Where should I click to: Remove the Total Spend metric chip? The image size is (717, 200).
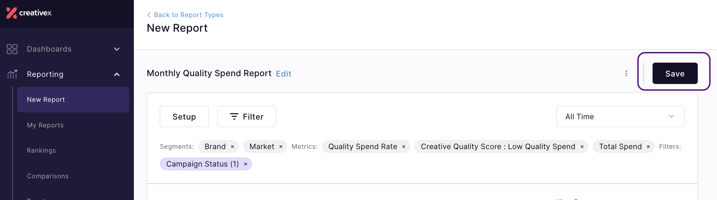(x=648, y=147)
